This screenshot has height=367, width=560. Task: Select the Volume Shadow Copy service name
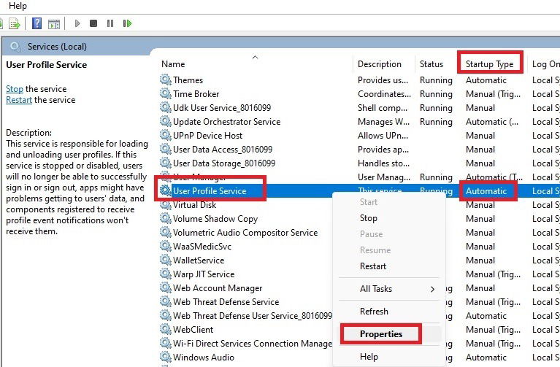coord(215,219)
